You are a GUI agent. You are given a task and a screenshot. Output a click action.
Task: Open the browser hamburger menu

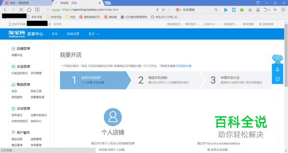[283, 10]
